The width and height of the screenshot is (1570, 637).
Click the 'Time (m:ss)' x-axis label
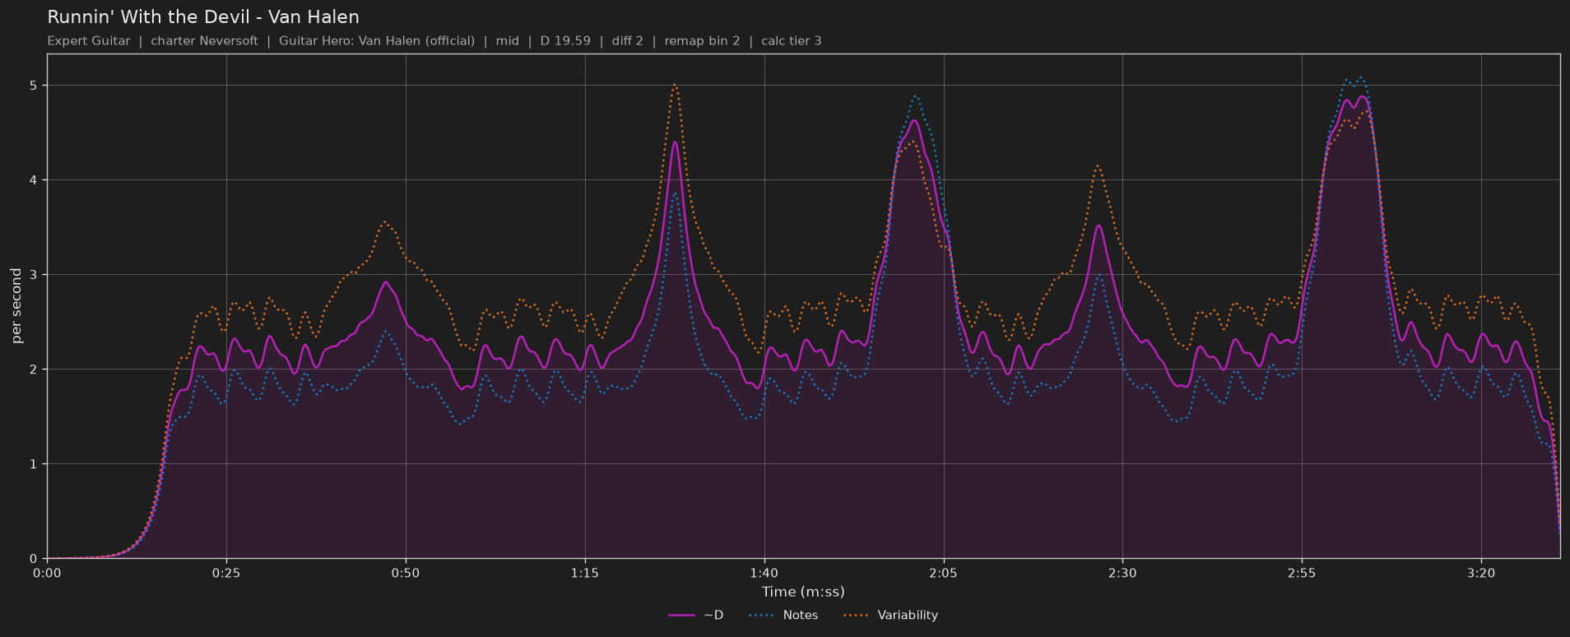(803, 592)
